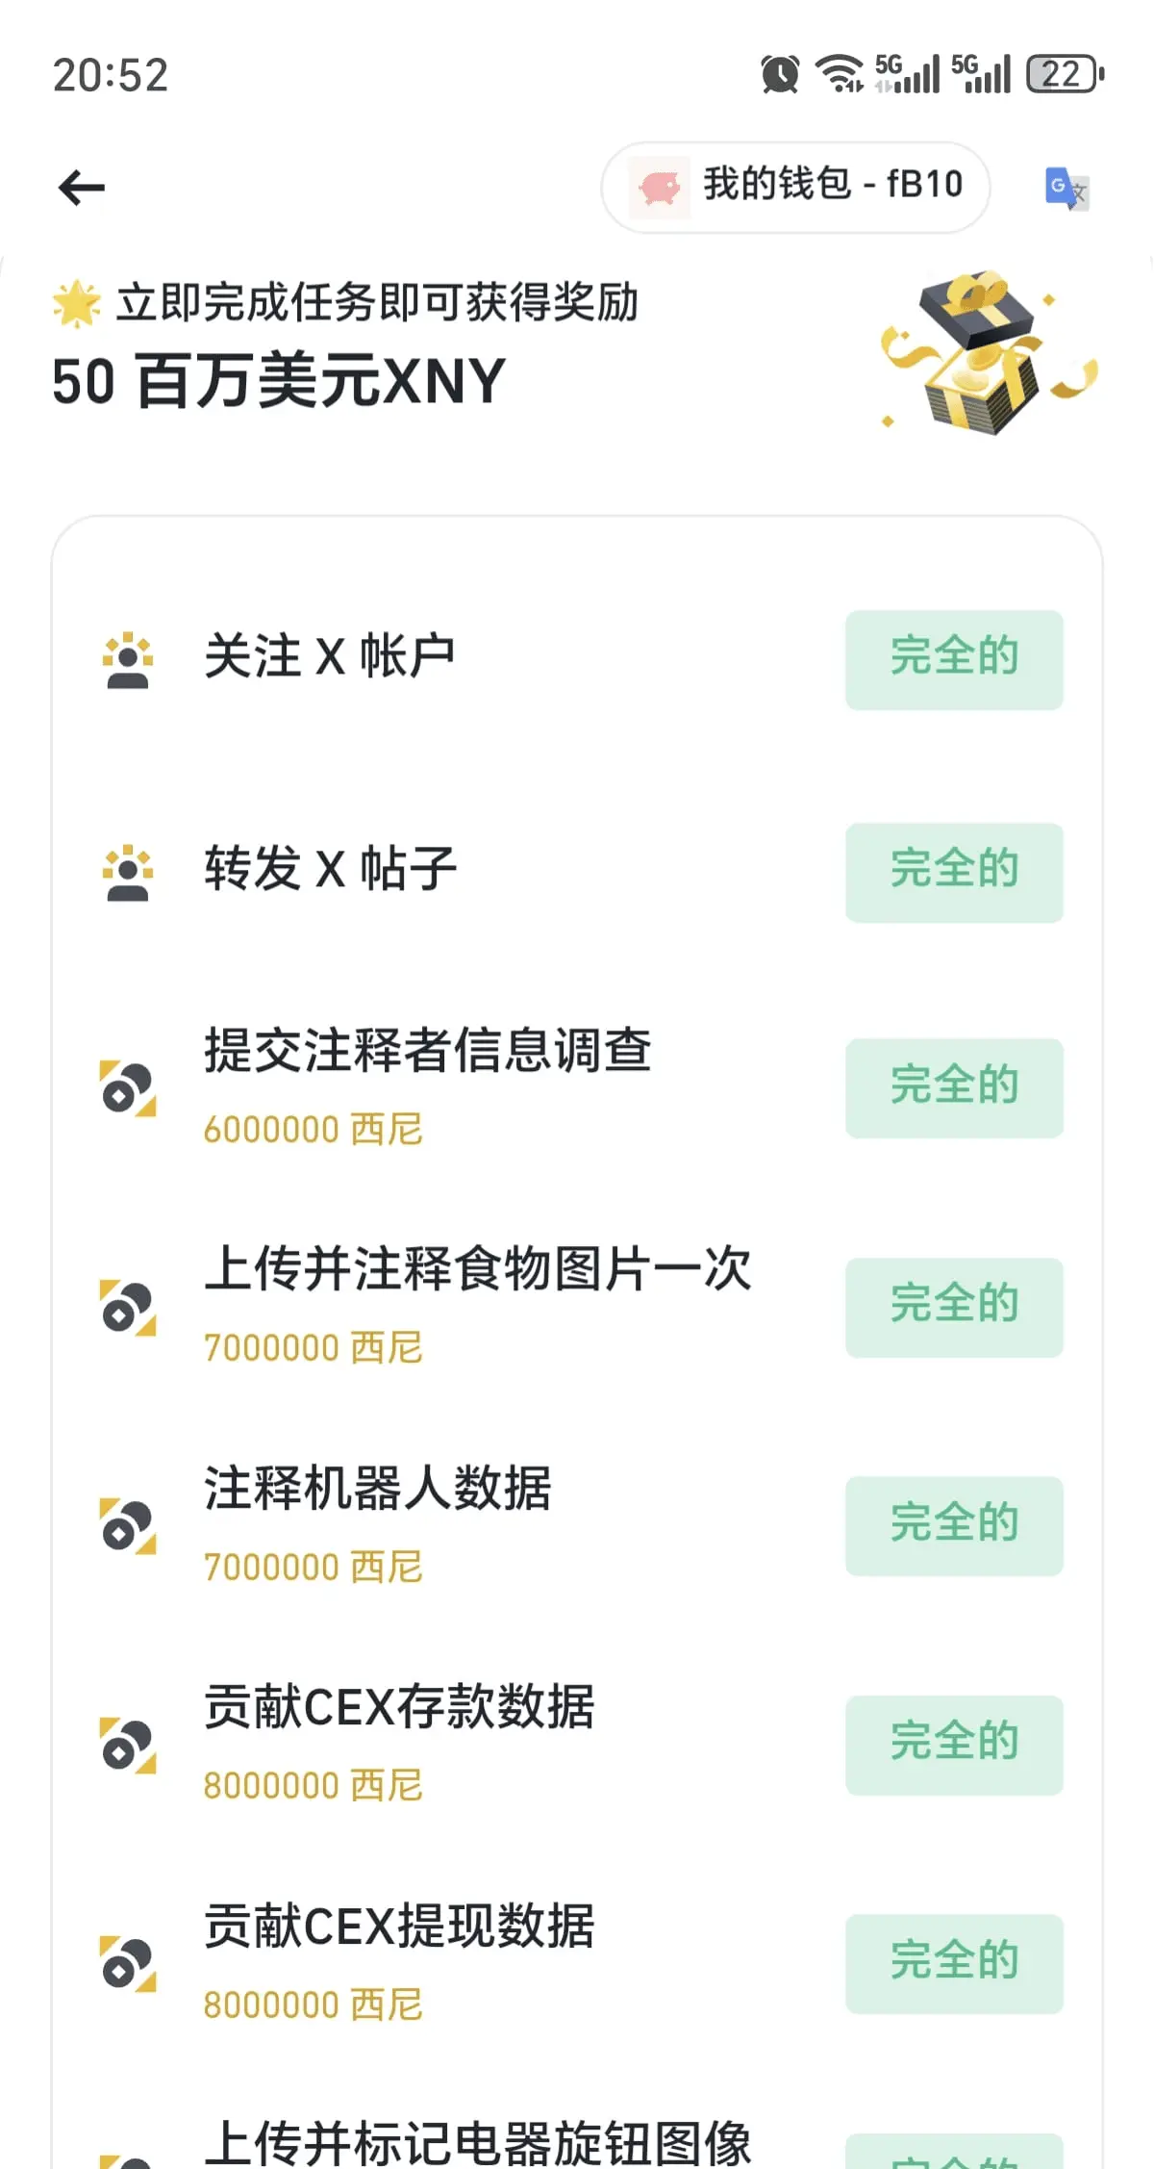The width and height of the screenshot is (1154, 2169).
Task: Click 完全的 button for 转发 X 帖子
Action: click(x=954, y=873)
